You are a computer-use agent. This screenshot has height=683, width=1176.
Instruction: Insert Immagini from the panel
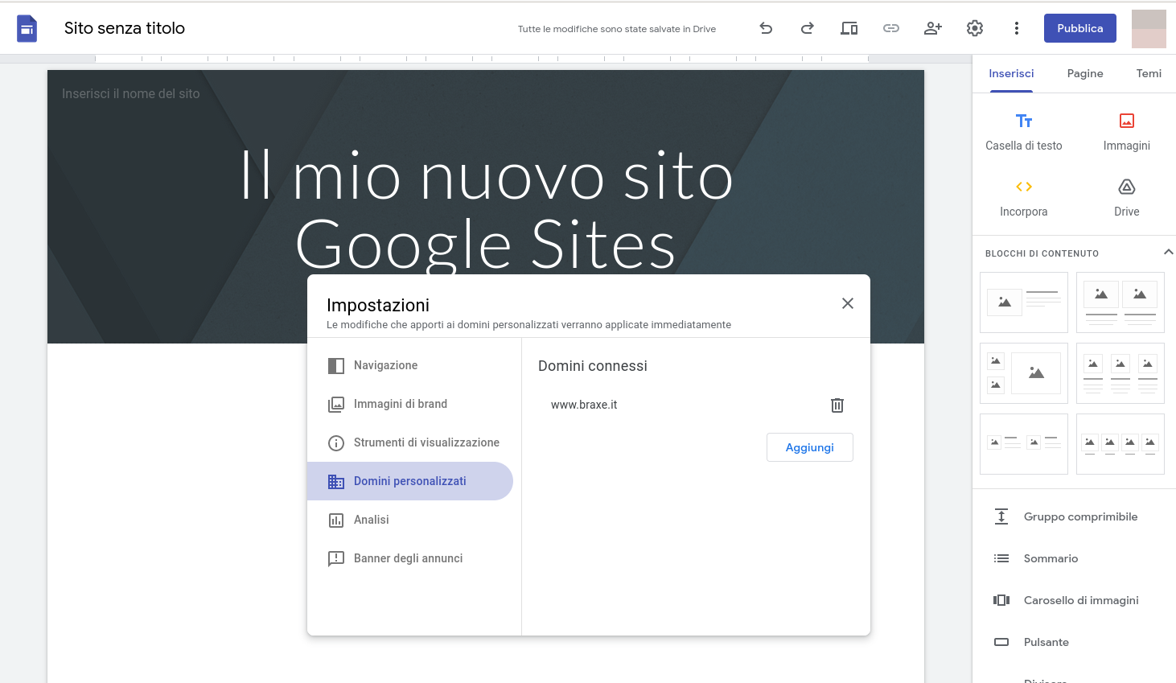click(1127, 133)
